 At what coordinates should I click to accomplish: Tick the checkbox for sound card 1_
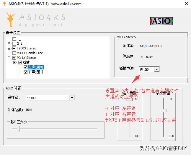14,39
